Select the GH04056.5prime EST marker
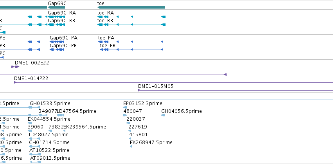The image size is (333, 164). coord(163,115)
